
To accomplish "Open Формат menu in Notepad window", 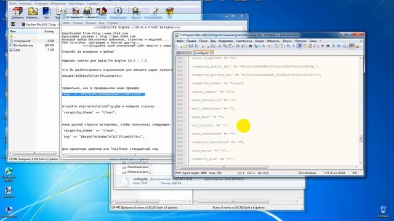I will coord(90,23).
